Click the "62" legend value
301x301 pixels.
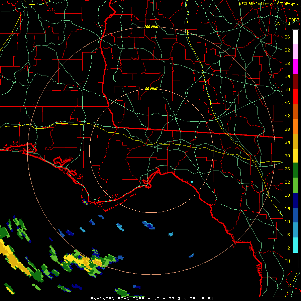(x=287, y=50)
